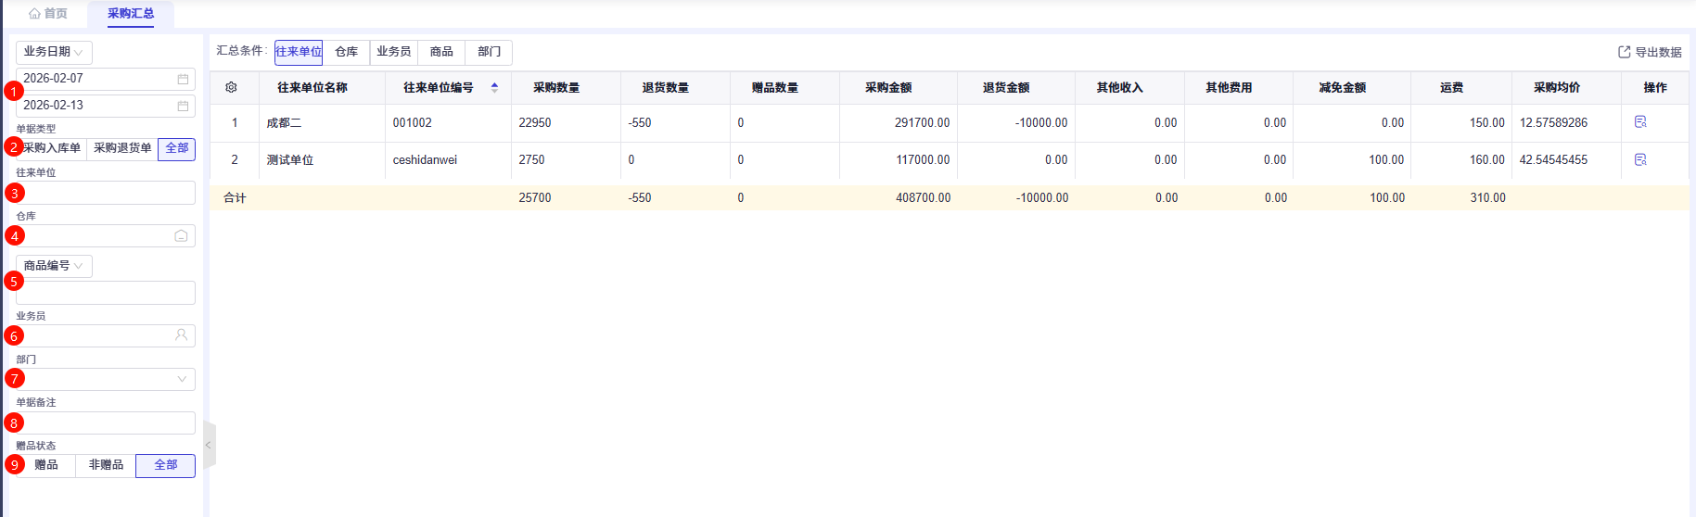1696x517 pixels.
Task: Click the detail icon for 测试单位 row
Action: point(1640,159)
